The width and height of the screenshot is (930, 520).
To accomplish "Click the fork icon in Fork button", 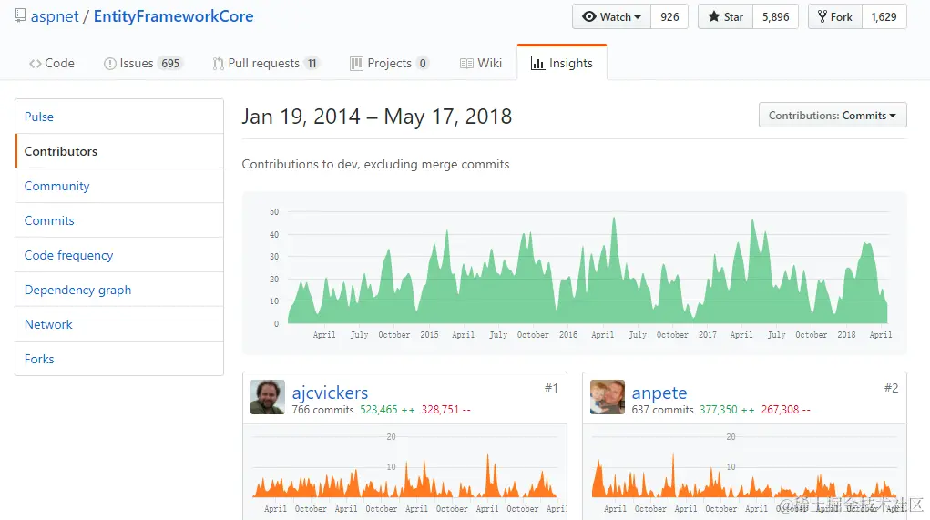I will click(x=822, y=16).
